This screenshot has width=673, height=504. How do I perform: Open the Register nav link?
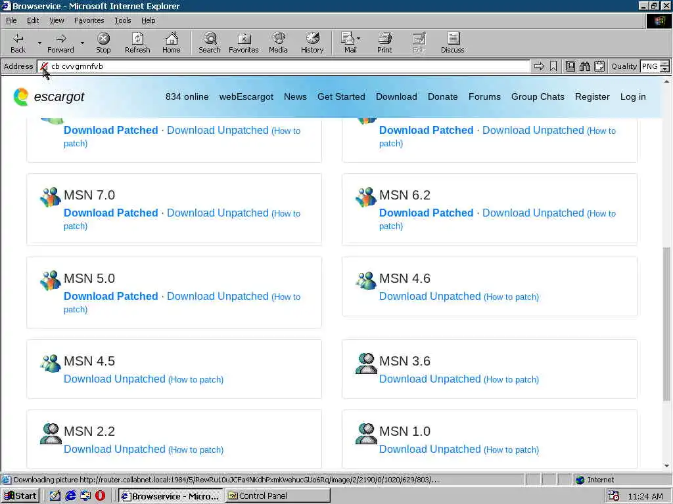click(592, 97)
